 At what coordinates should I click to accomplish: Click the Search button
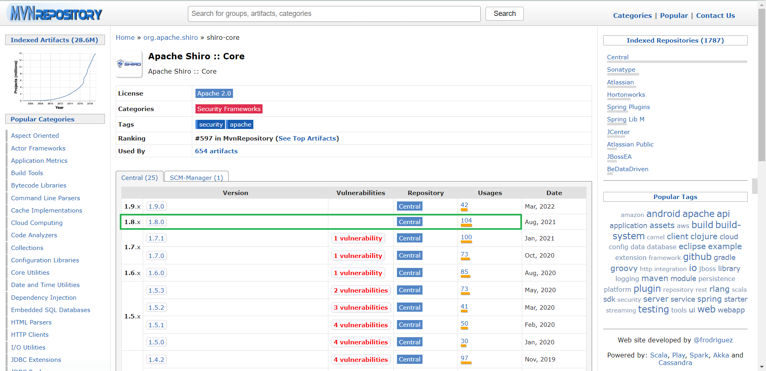click(x=504, y=14)
